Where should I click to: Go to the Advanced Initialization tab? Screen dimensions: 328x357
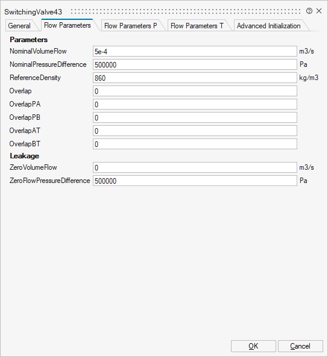[268, 26]
